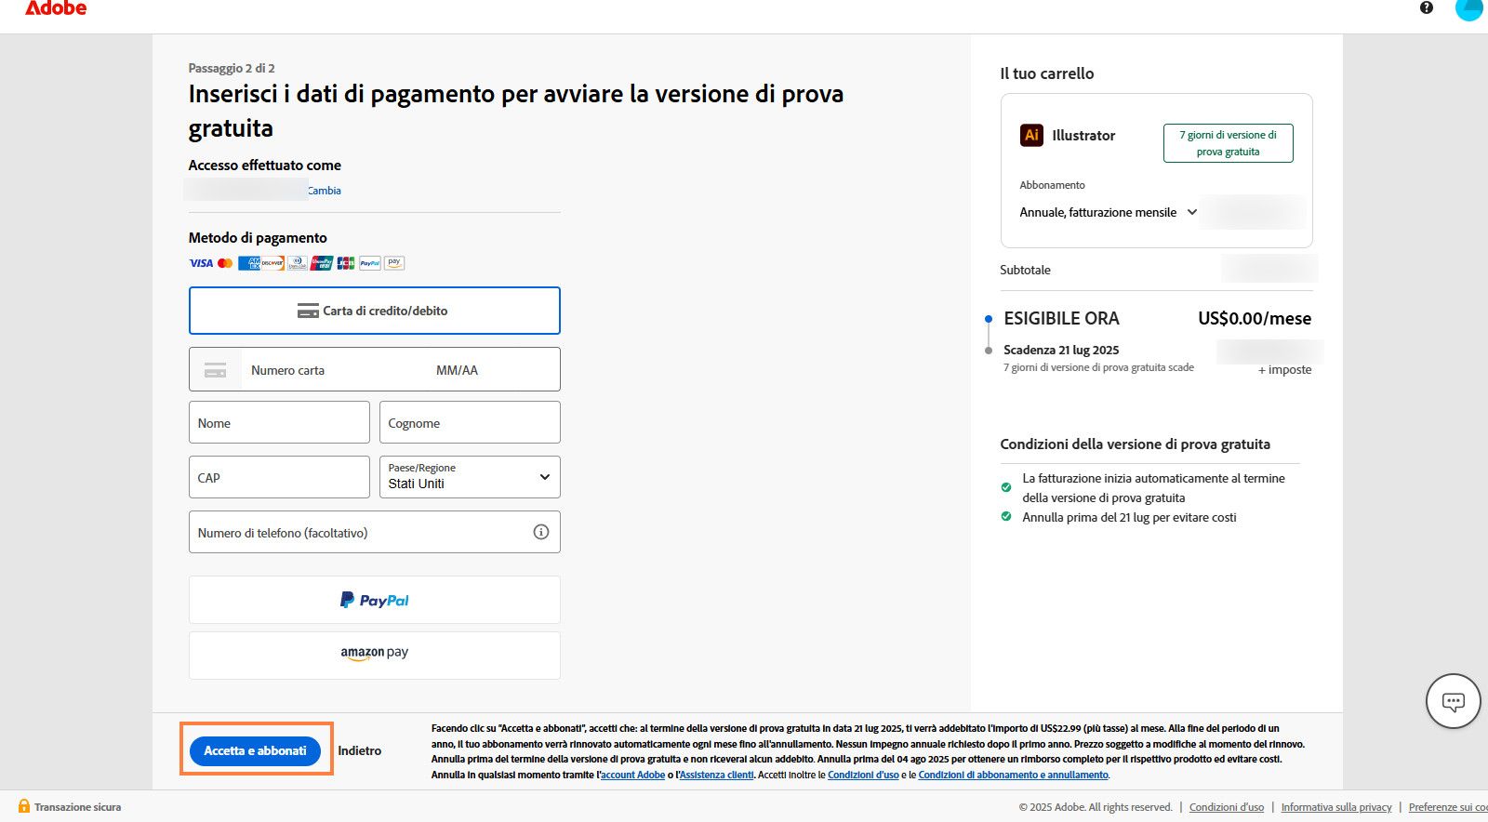Click the Illustrator Ai icon in cart
The height and width of the screenshot is (822, 1488).
[x=1031, y=135]
